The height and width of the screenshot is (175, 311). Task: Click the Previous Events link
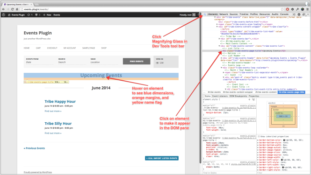(x=34, y=148)
